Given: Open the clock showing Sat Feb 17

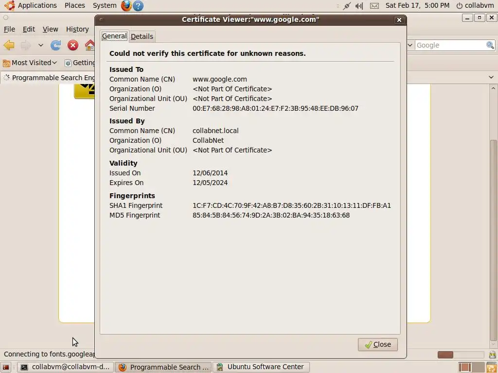Looking at the screenshot, I should pyautogui.click(x=417, y=5).
